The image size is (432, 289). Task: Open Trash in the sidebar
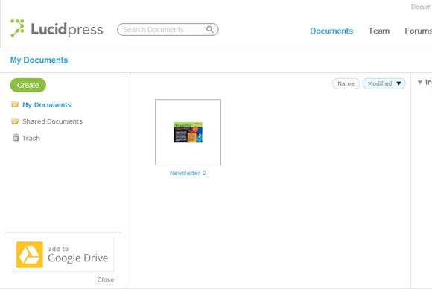click(x=31, y=138)
